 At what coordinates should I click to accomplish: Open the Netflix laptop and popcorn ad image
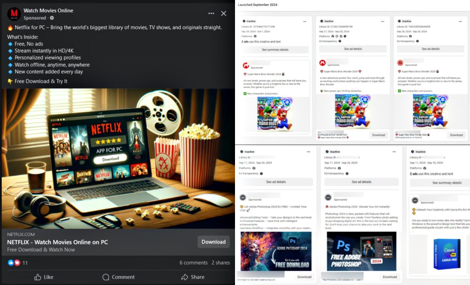pyautogui.click(x=118, y=159)
